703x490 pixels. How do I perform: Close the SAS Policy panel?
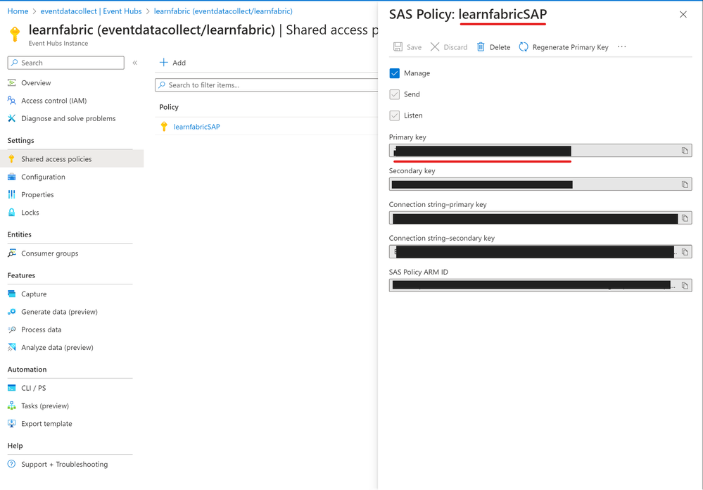pyautogui.click(x=683, y=14)
